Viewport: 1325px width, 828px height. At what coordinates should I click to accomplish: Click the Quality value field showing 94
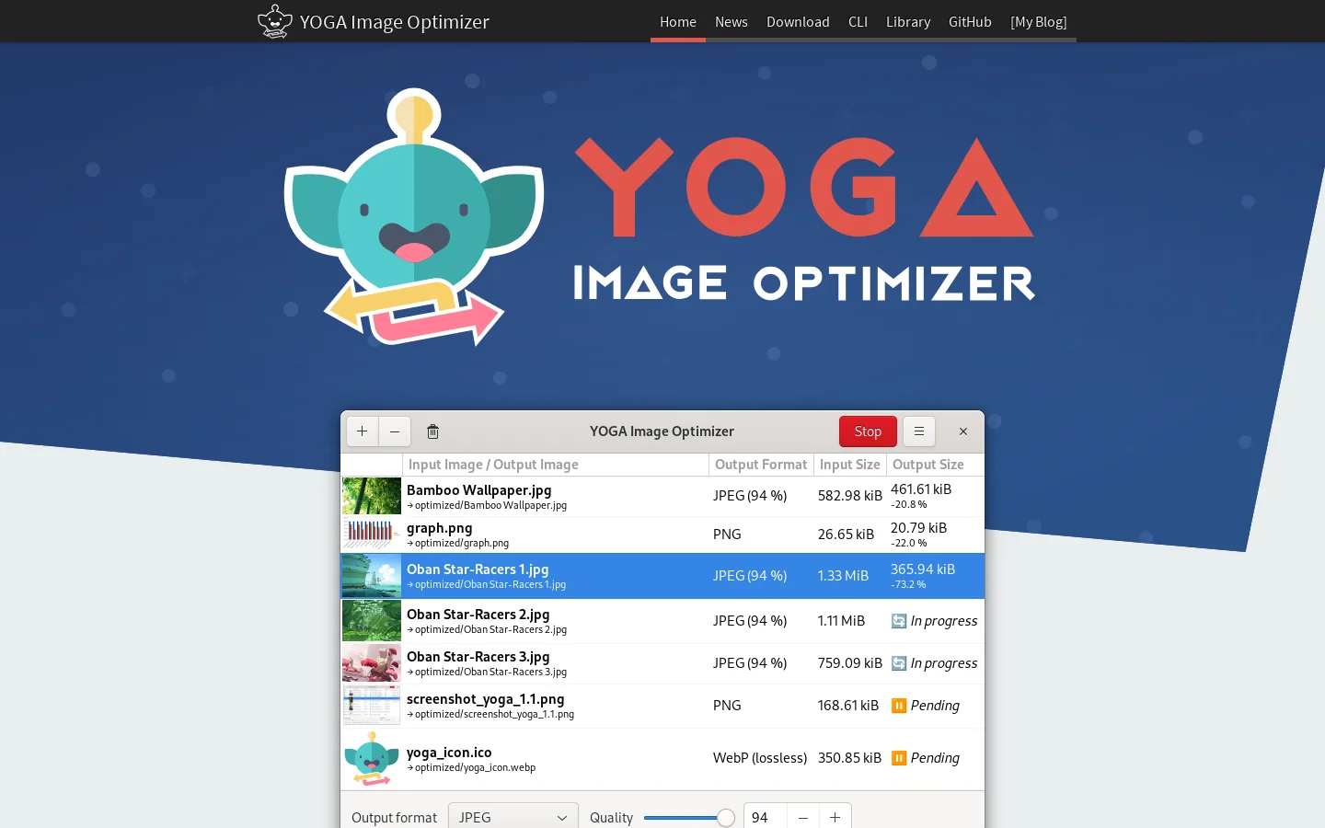pos(765,817)
